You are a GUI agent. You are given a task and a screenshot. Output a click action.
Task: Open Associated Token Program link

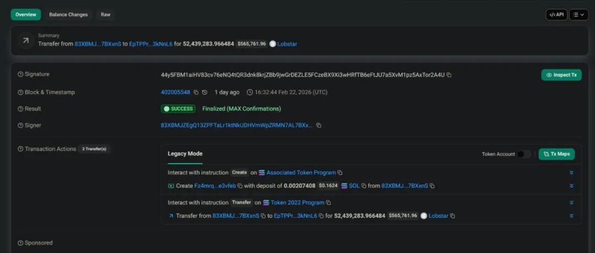pyautogui.click(x=301, y=173)
